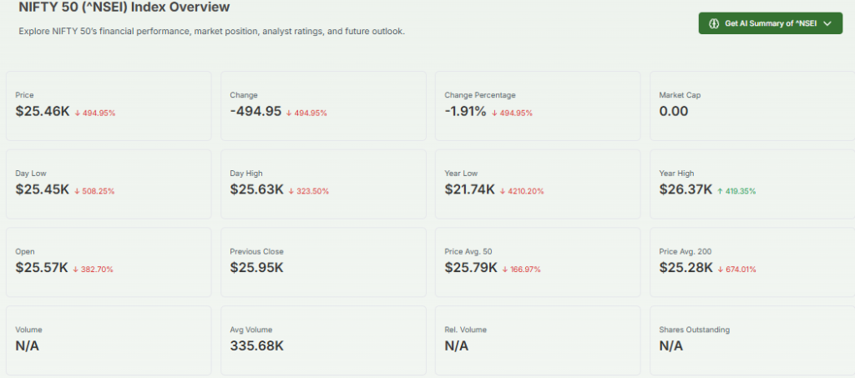Click Get AI Summary of ^NSEI button
Viewport: 855px width, 378px height.
coord(770,23)
